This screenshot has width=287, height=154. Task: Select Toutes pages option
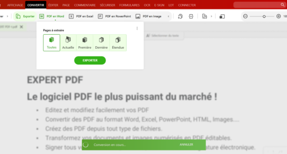pos(52,43)
